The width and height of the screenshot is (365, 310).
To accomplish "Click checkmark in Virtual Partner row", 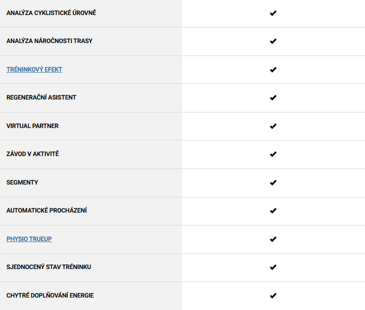I will pyautogui.click(x=273, y=126).
